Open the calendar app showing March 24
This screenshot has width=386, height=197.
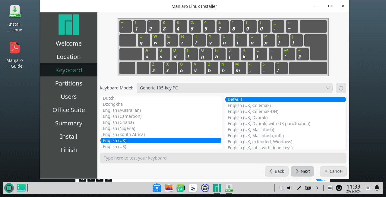[193, 188]
